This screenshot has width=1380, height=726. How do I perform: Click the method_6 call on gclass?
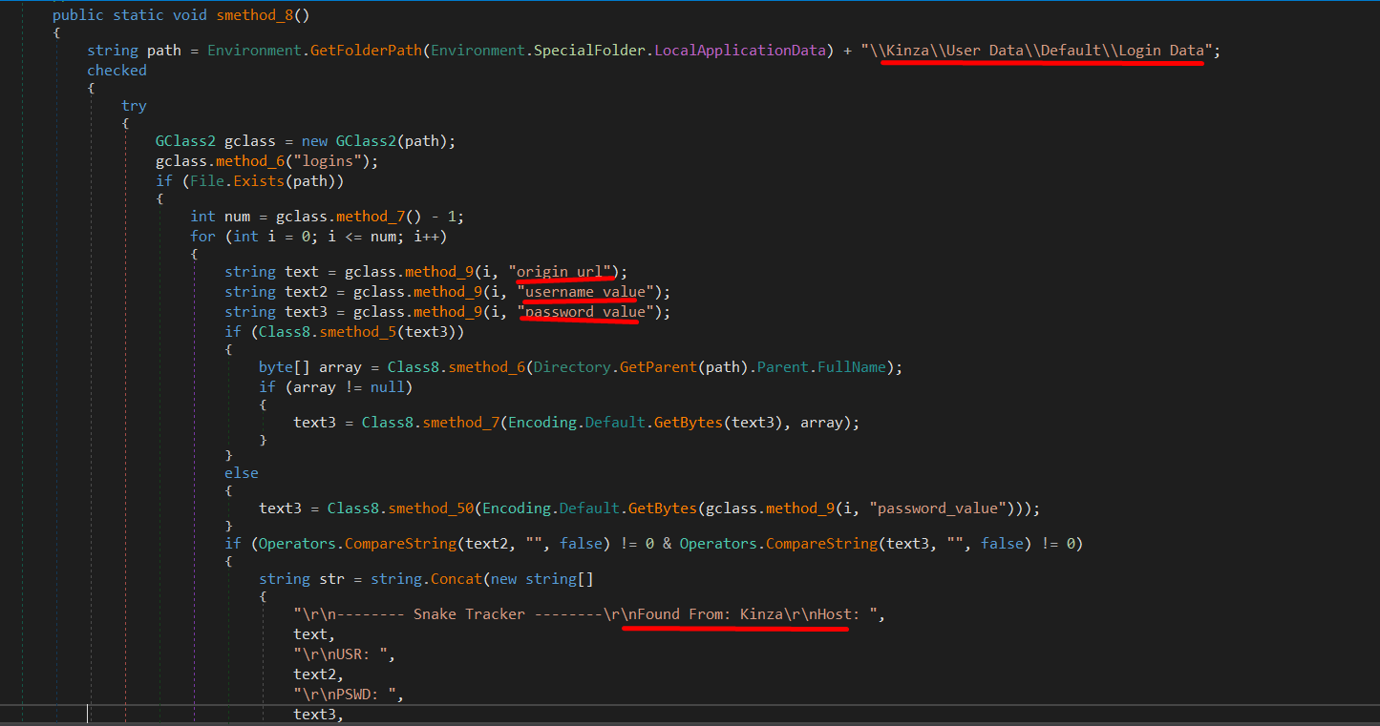pyautogui.click(x=250, y=161)
